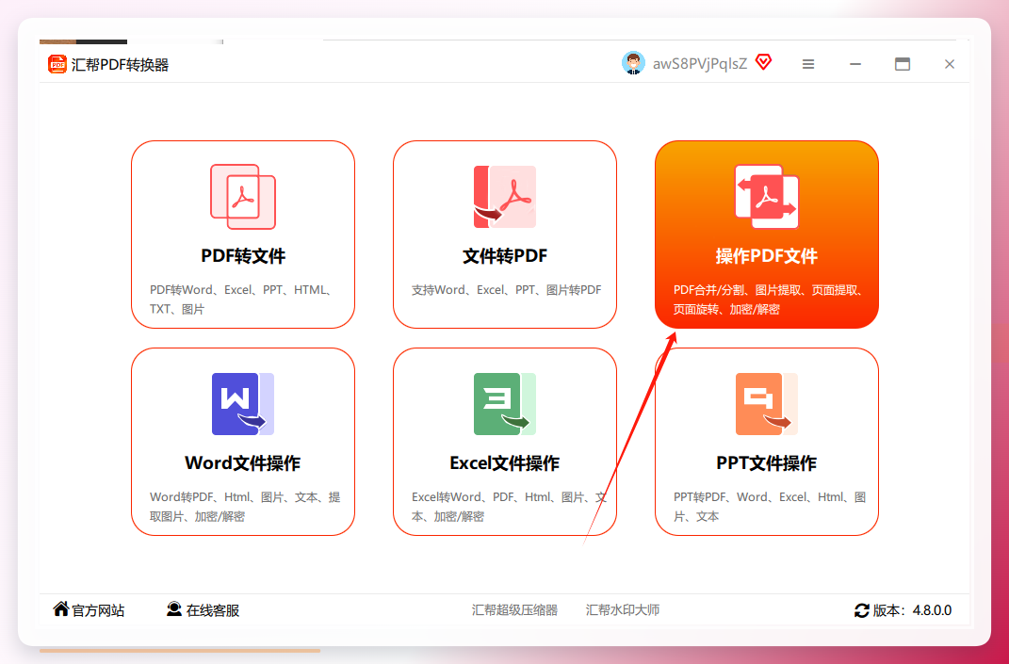Click description starting Word转PDF、Html、图片
Screen dimensions: 1009x664
245,507
